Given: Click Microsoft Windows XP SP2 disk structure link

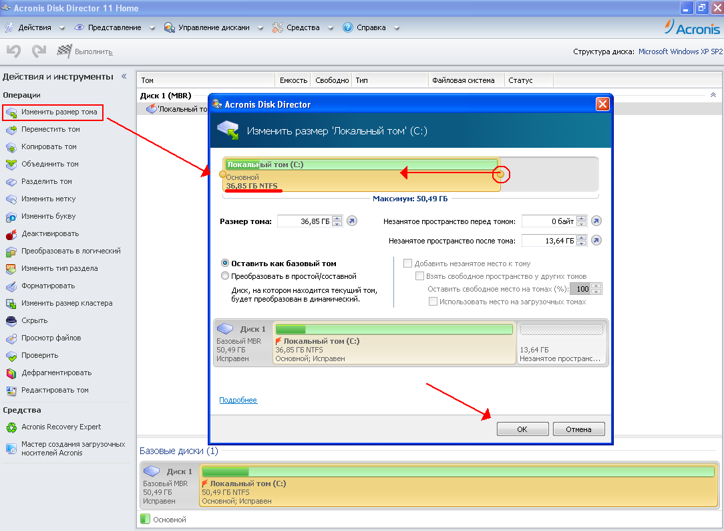Looking at the screenshot, I should click(x=681, y=51).
